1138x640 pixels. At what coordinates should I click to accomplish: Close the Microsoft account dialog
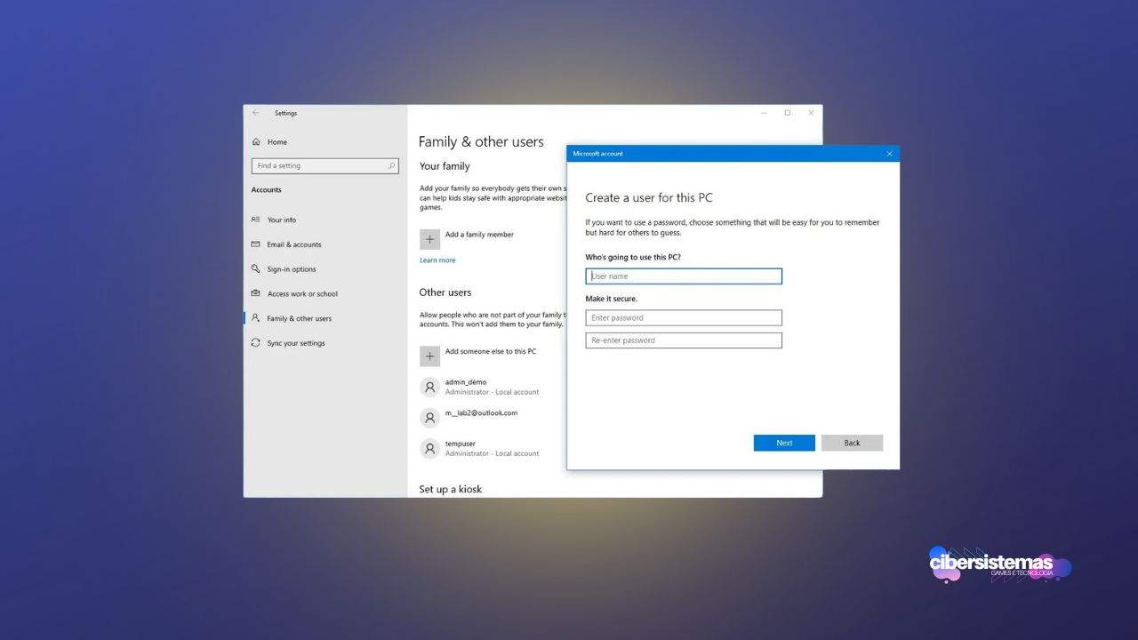pos(889,154)
